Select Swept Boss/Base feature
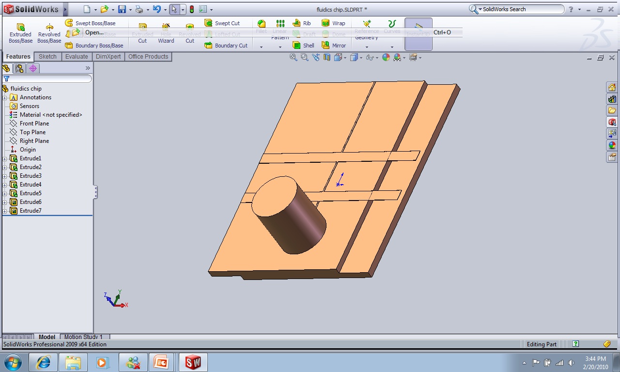Image resolution: width=620 pixels, height=372 pixels. (x=90, y=23)
